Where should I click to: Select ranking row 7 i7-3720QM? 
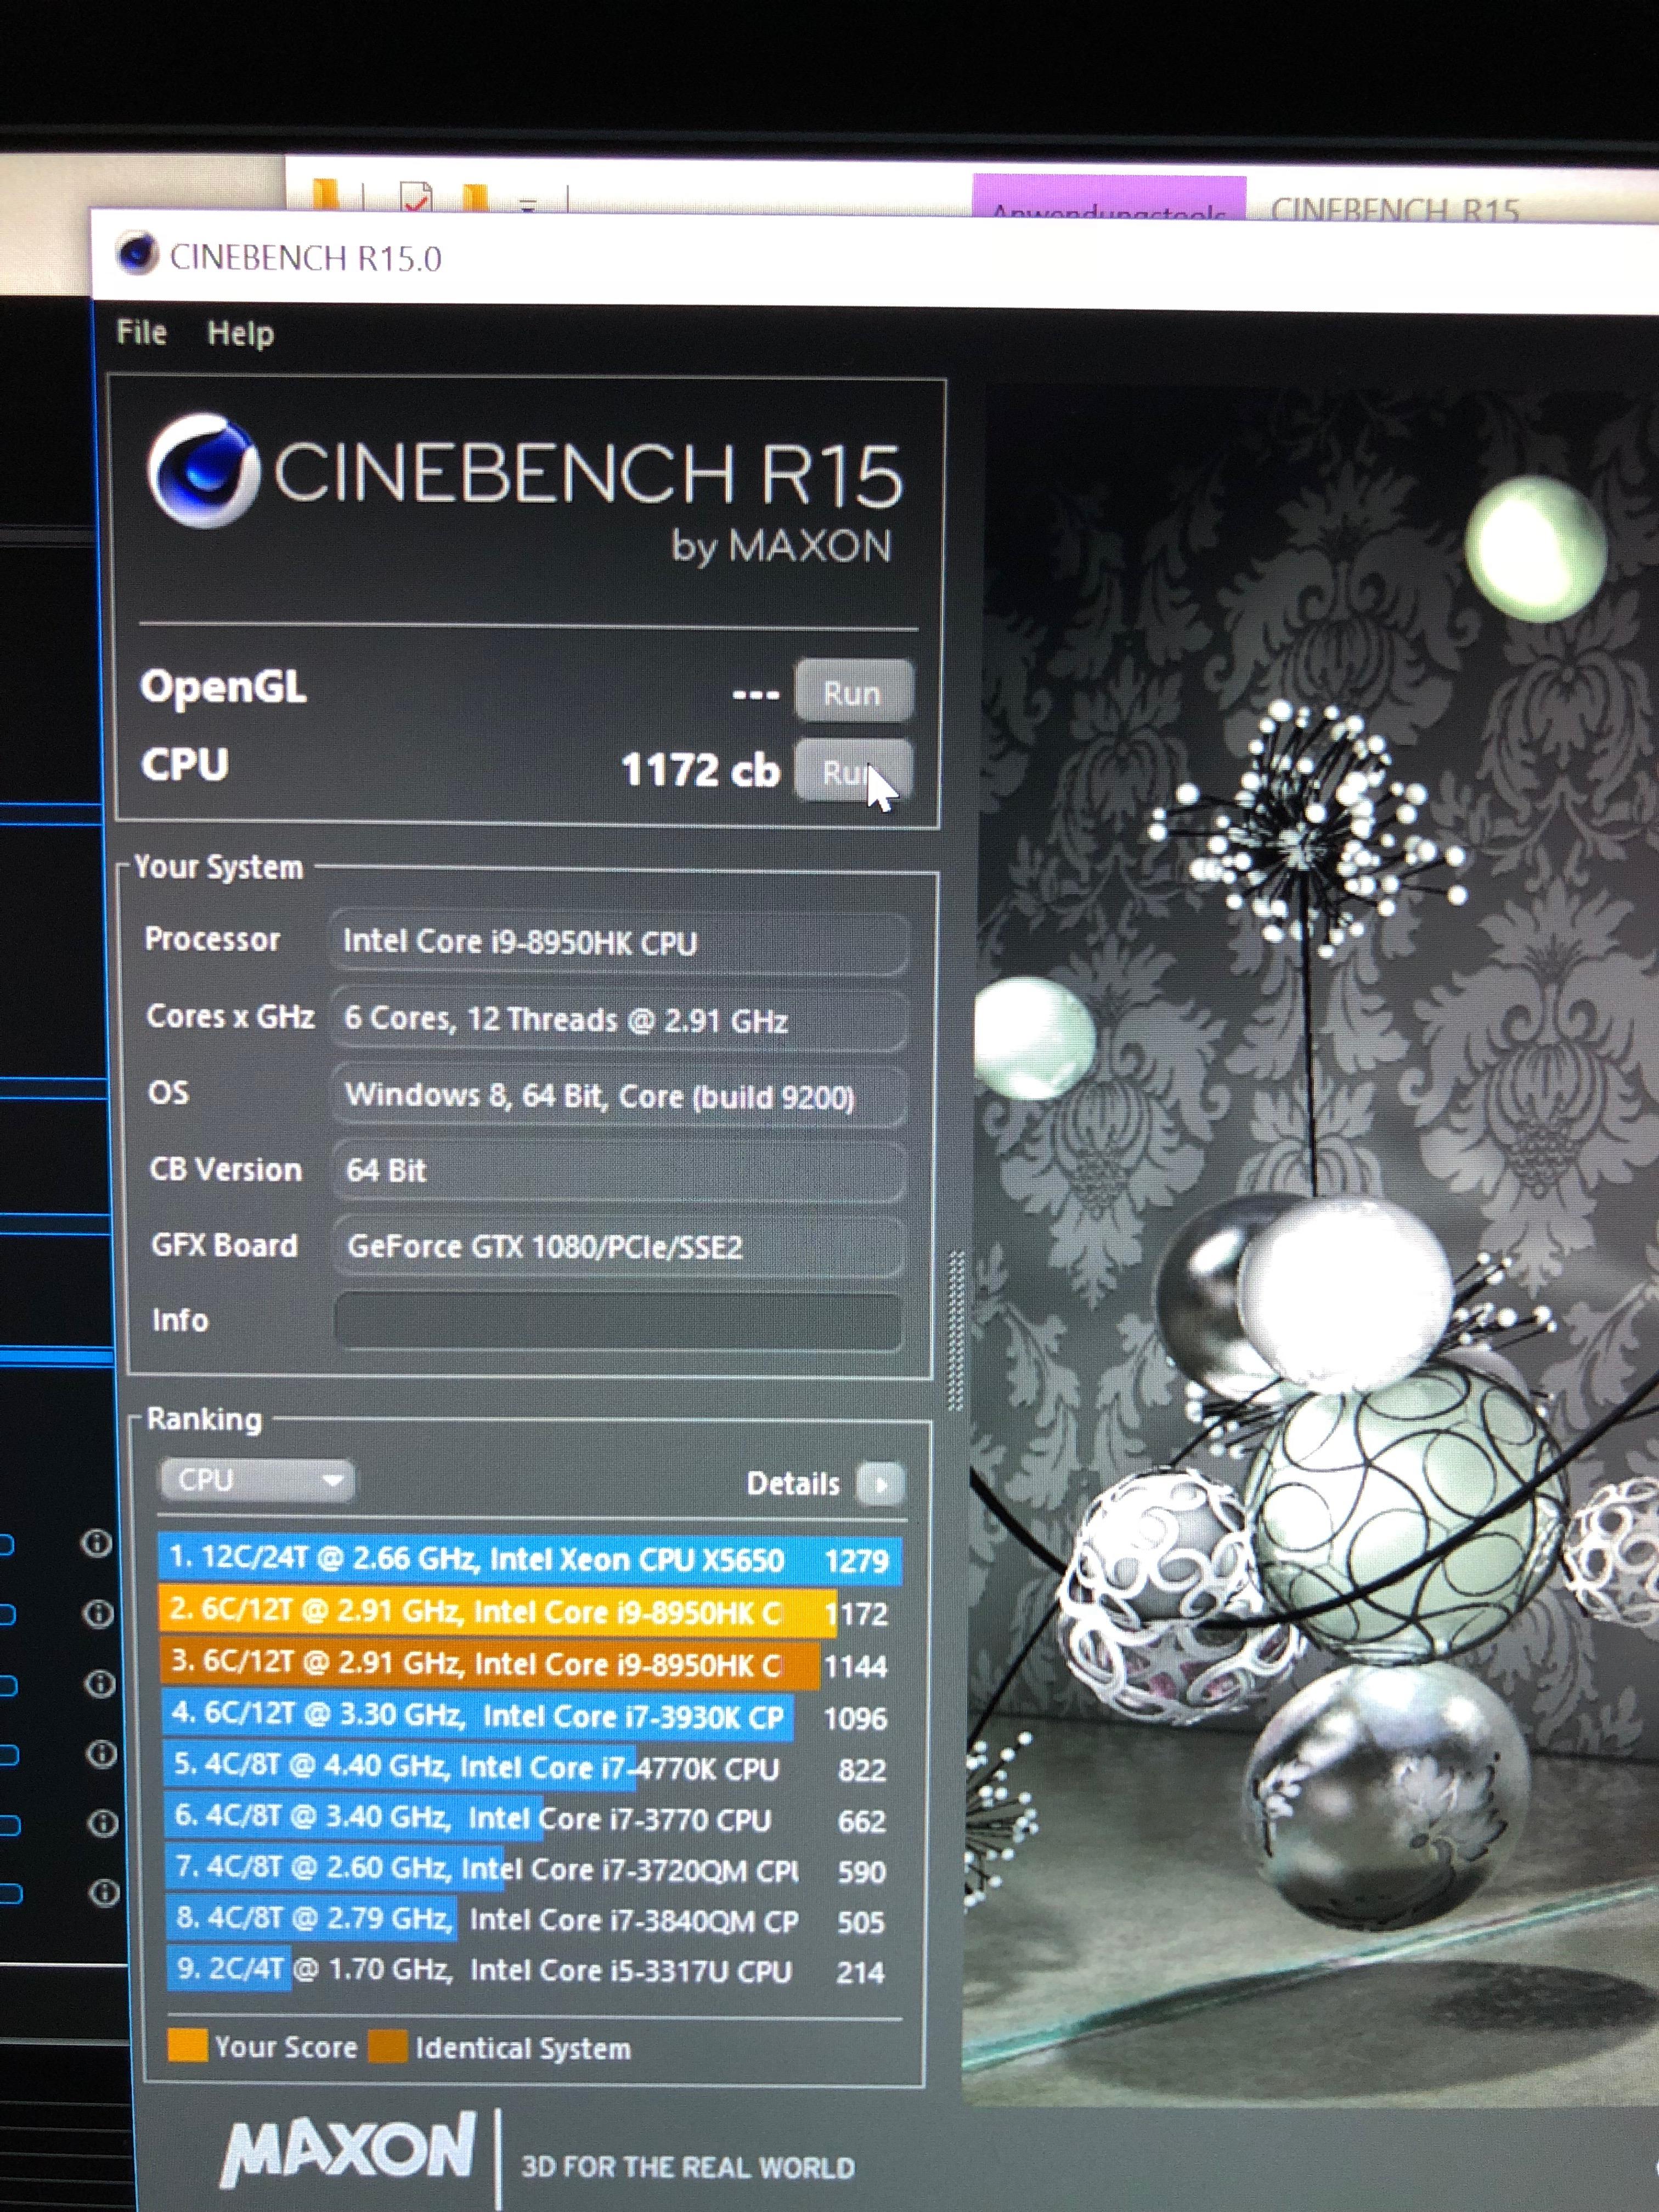click(528, 1869)
